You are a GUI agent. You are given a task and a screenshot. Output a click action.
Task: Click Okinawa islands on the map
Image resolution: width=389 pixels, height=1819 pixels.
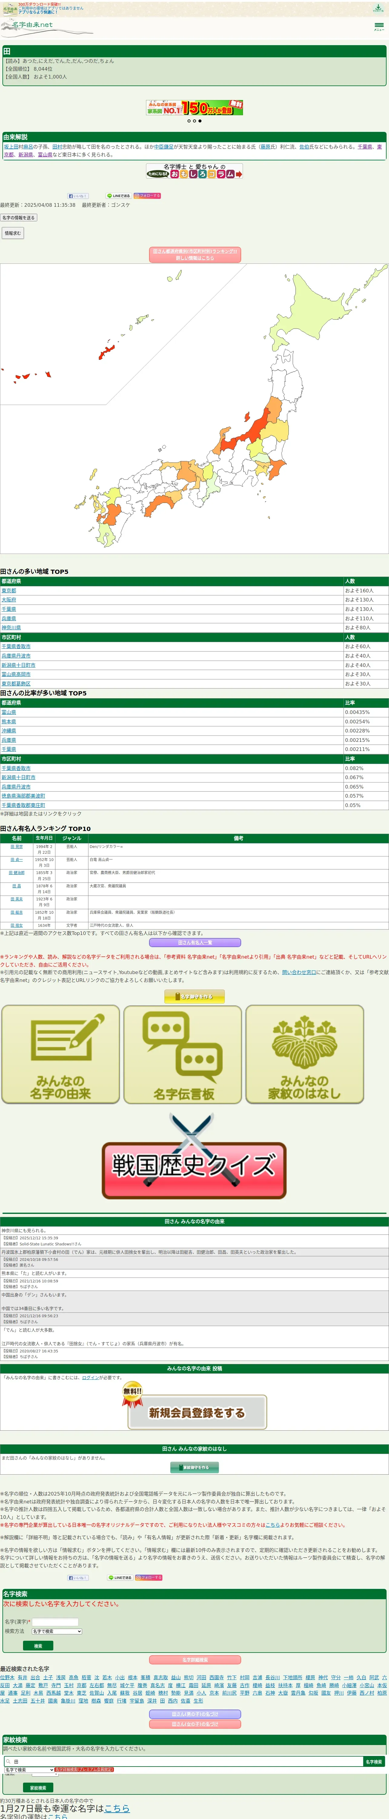point(107,351)
